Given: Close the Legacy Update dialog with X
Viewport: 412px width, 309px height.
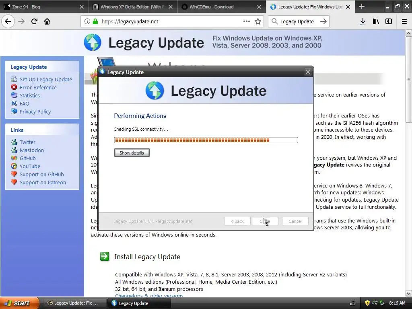Looking at the screenshot, I should [x=308, y=72].
